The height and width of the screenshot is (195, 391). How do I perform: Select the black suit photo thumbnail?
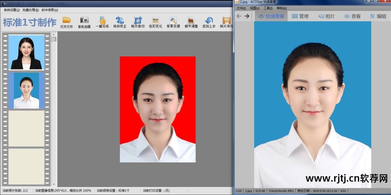coord(26,53)
